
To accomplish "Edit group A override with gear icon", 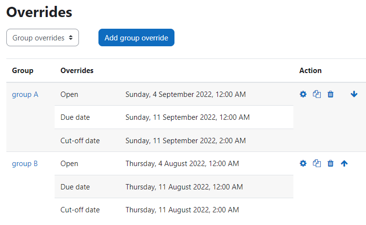I will pos(303,94).
